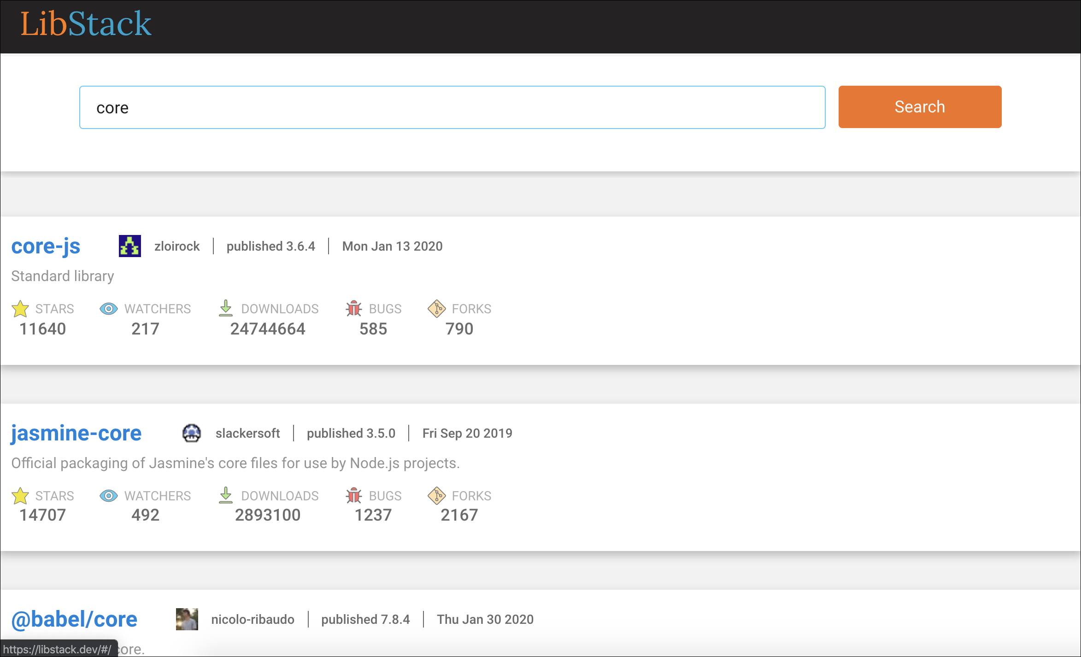Click the bugs icon for core-js
The width and height of the screenshot is (1081, 657).
353,309
